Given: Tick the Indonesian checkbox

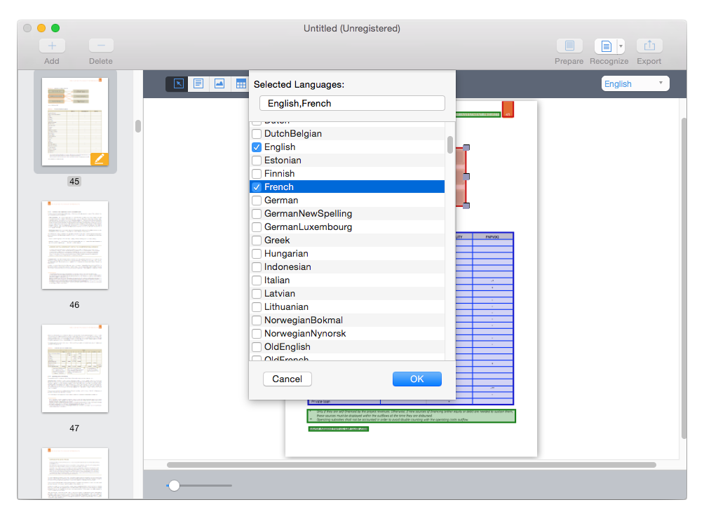Looking at the screenshot, I should [x=257, y=267].
